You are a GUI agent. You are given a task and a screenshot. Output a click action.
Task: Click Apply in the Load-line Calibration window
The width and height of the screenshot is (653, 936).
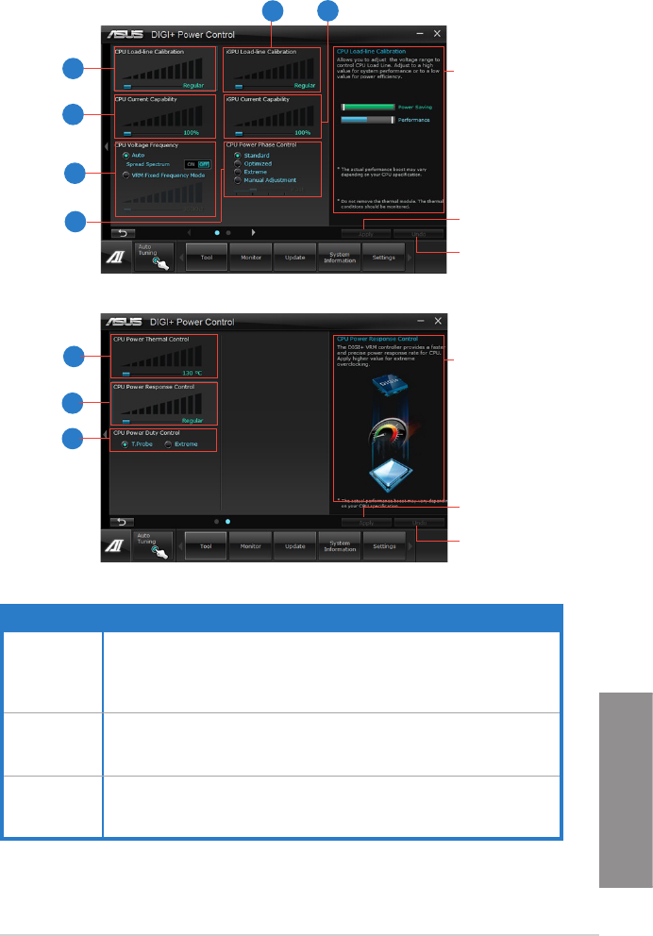pyautogui.click(x=366, y=234)
